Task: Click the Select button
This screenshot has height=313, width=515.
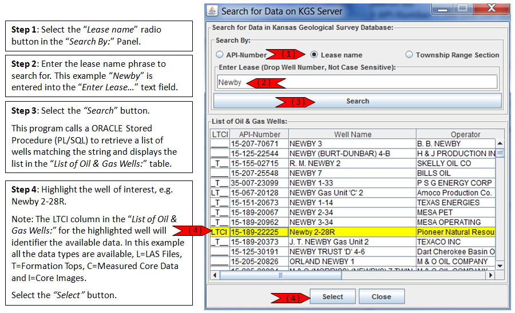Action: coord(332,296)
